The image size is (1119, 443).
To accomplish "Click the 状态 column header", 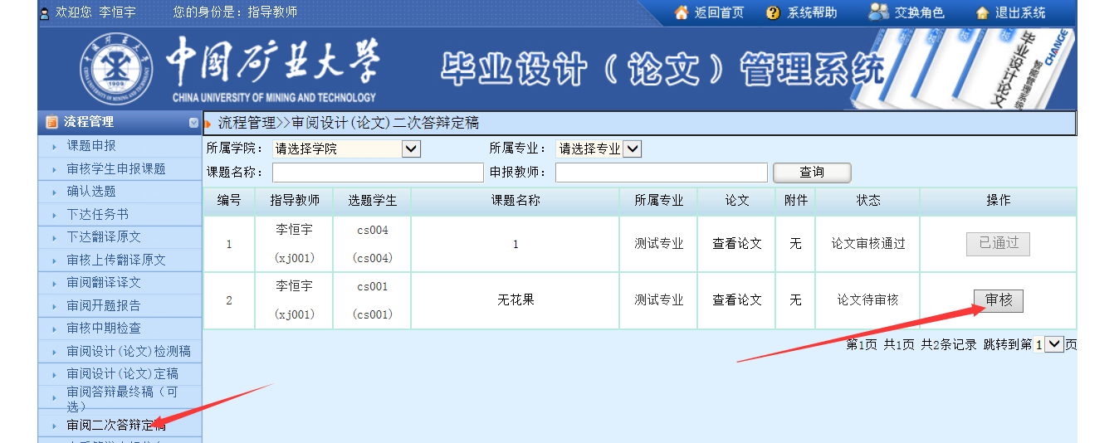I will [868, 201].
